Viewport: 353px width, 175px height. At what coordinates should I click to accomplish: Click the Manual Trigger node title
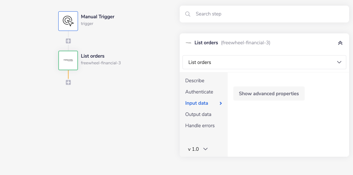point(97,17)
